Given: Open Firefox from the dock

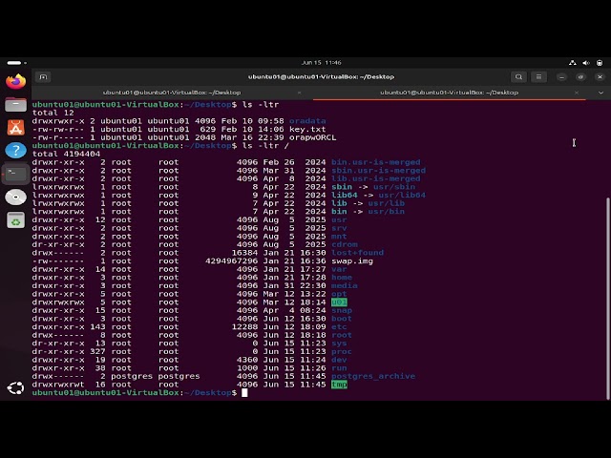Looking at the screenshot, I should pyautogui.click(x=15, y=81).
